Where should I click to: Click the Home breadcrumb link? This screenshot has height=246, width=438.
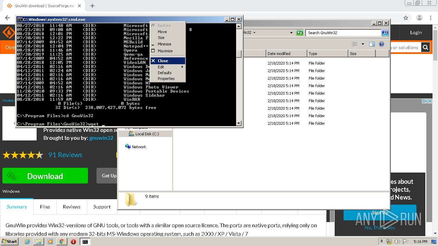(x=8, y=100)
